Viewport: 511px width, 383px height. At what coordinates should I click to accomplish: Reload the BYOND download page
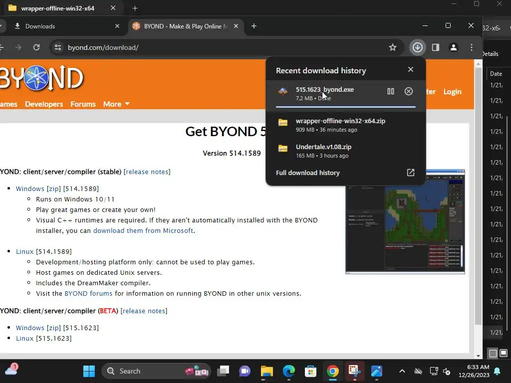point(36,47)
